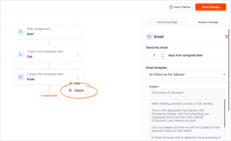The width and height of the screenshot is (231, 141).
Task: Click the Add Action button
Action: [x=49, y=96]
